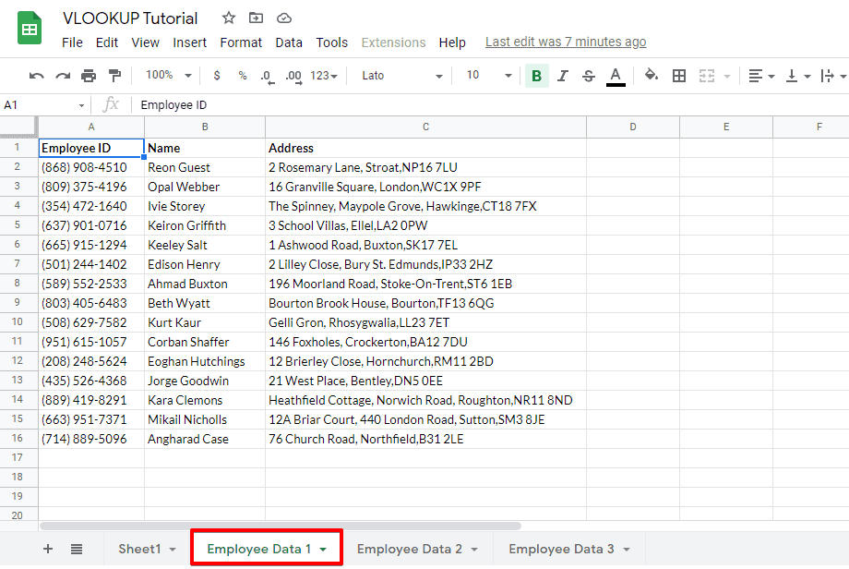849x569 pixels.
Task: Open the all sheets list
Action: tap(76, 548)
